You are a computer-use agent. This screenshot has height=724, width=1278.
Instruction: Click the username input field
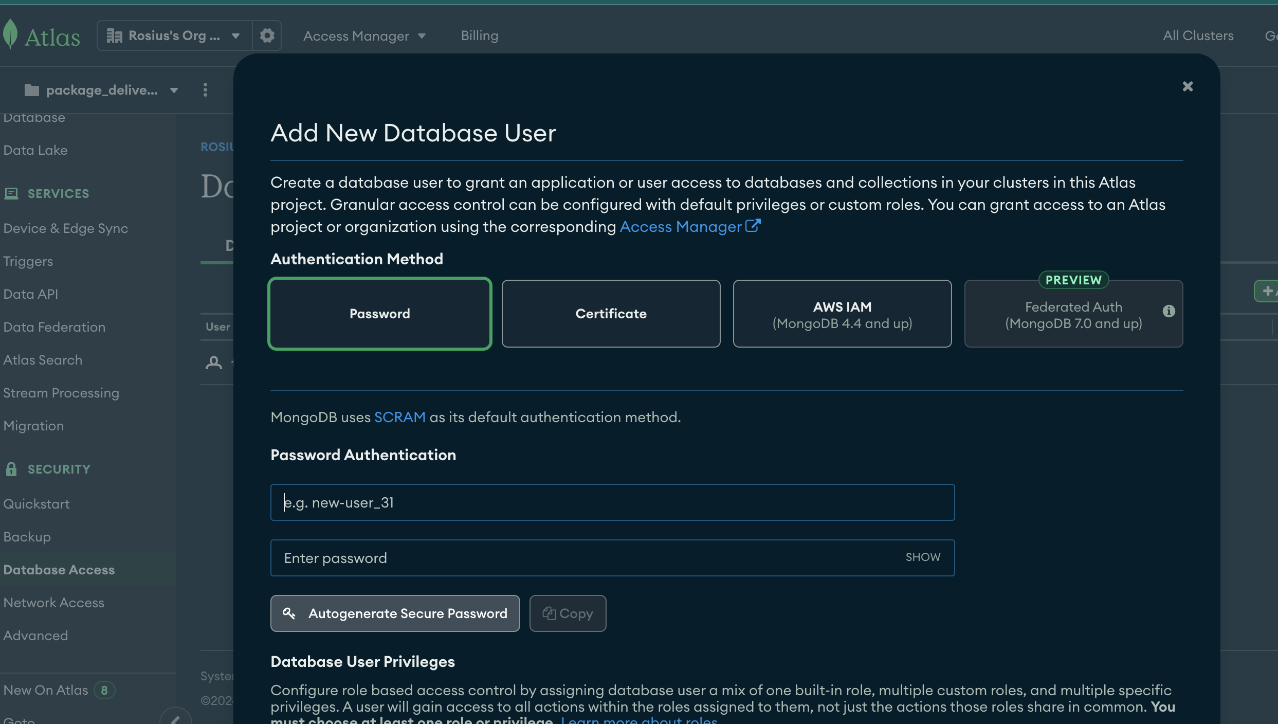coord(612,502)
